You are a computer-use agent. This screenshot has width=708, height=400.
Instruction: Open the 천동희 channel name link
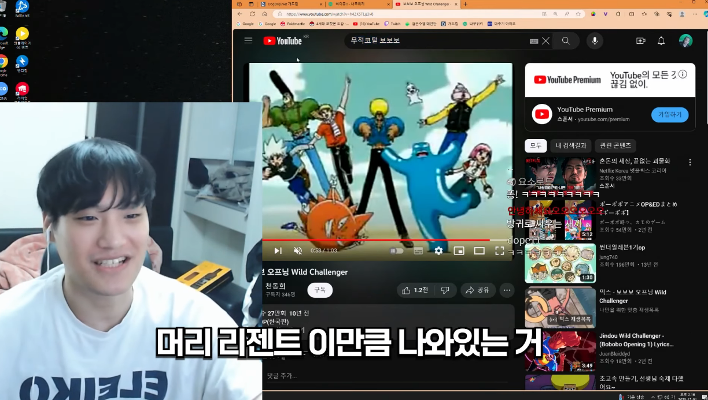(275, 286)
